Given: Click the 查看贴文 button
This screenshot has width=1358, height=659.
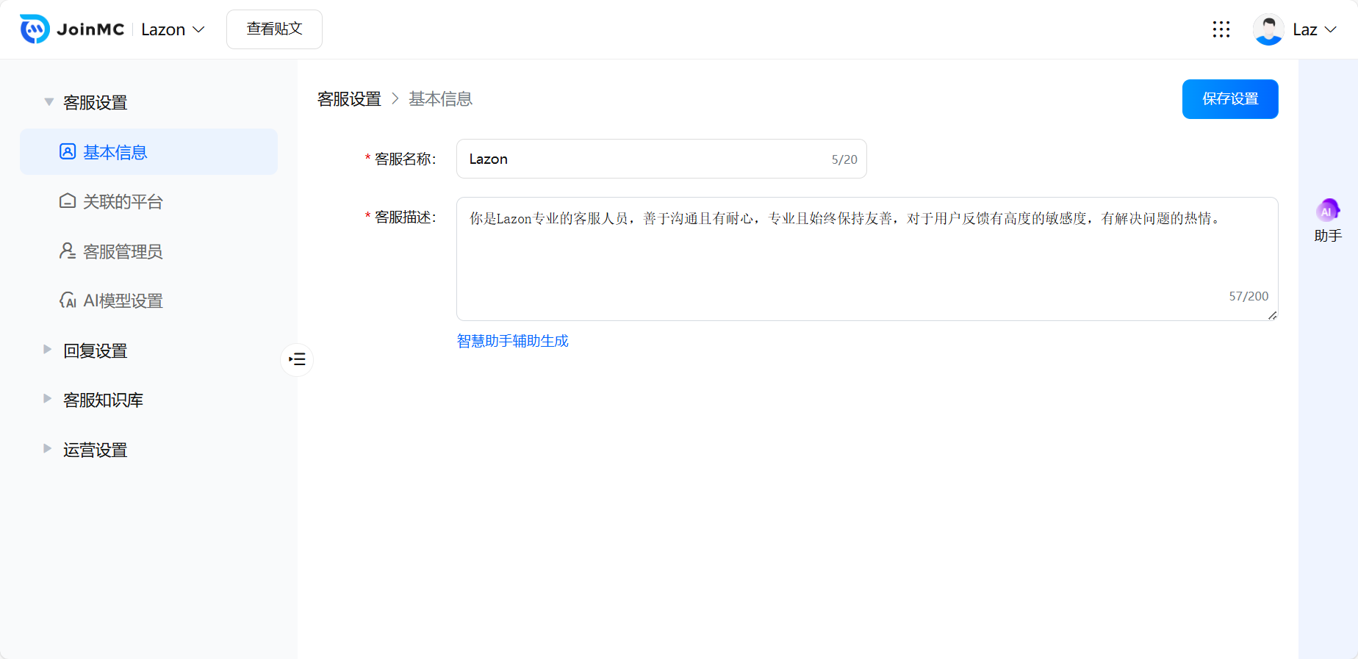Looking at the screenshot, I should (274, 29).
